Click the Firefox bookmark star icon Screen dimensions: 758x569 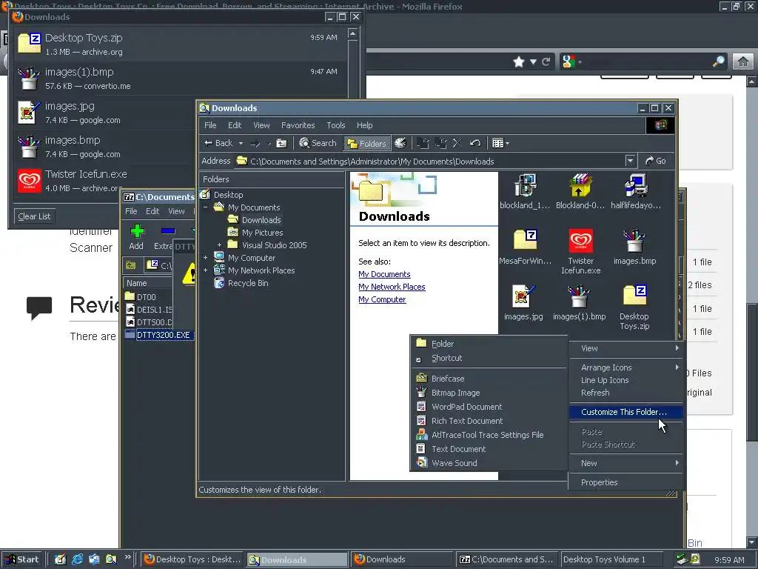click(519, 62)
